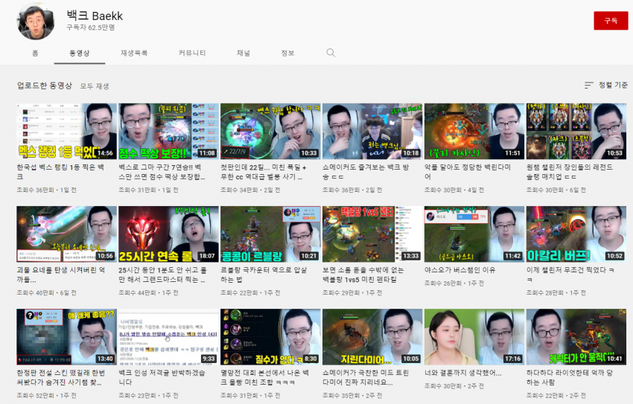Open title 멸망전 대회 본선에서 나온
The width and height of the screenshot is (633, 404).
tap(265, 377)
